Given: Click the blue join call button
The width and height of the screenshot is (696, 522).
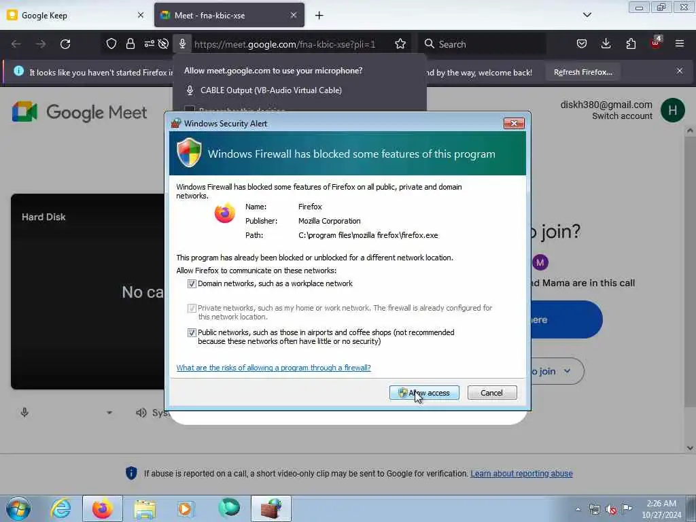Looking at the screenshot, I should click(566, 319).
